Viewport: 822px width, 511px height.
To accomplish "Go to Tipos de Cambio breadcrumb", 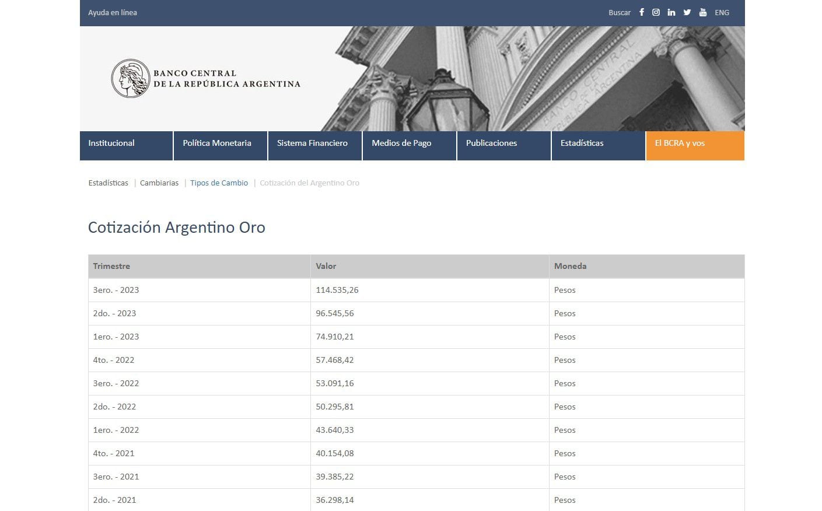I will click(x=219, y=183).
